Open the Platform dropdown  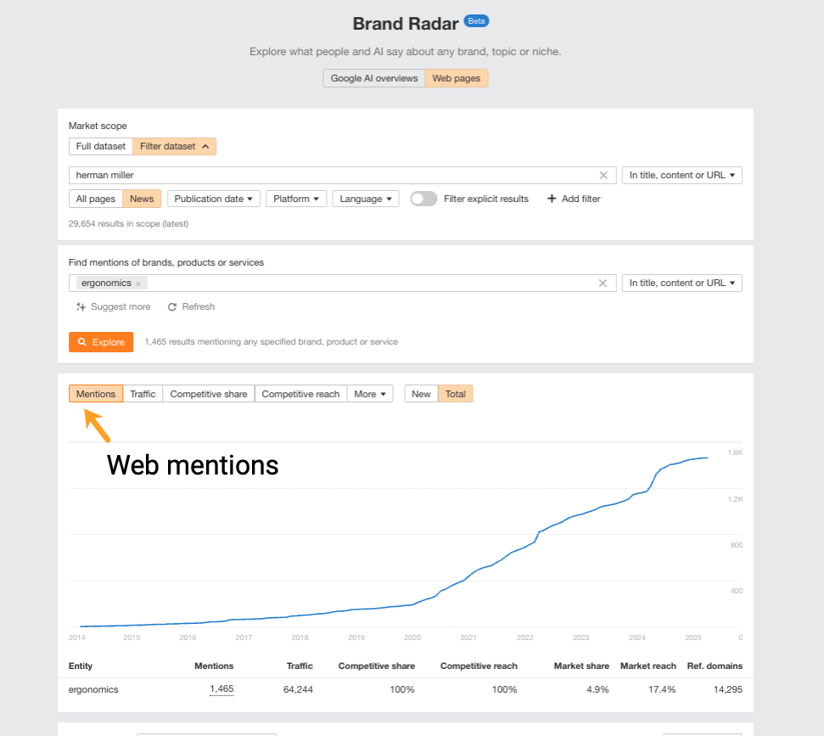click(x=296, y=199)
